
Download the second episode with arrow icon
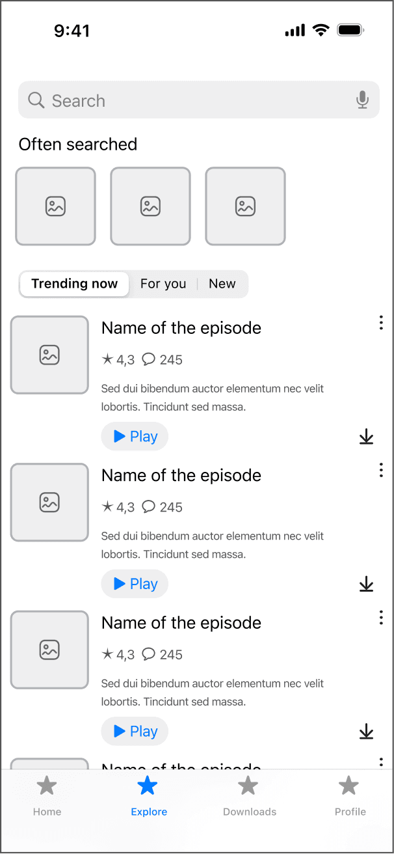tap(367, 584)
